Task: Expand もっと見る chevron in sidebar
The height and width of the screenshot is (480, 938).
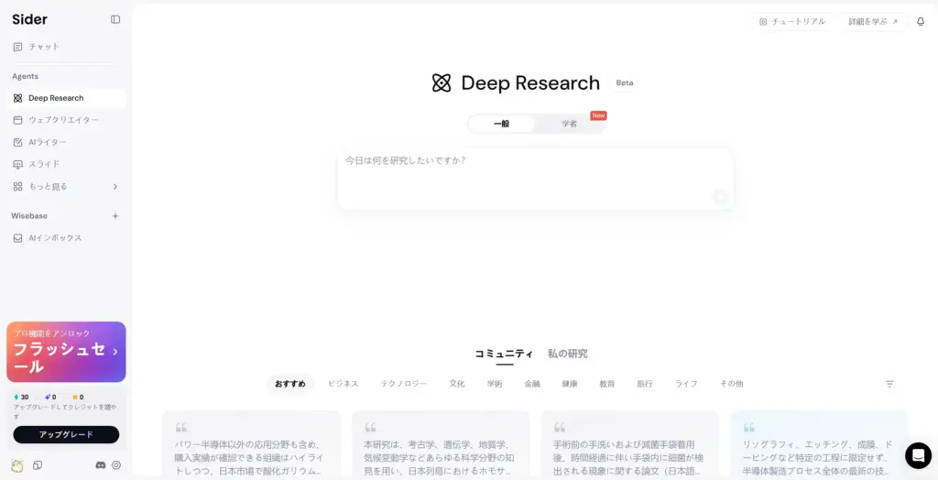Action: pyautogui.click(x=115, y=187)
